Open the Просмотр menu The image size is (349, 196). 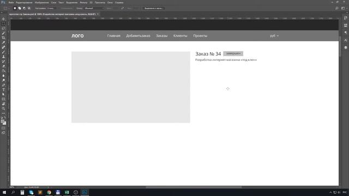[x=100, y=2]
